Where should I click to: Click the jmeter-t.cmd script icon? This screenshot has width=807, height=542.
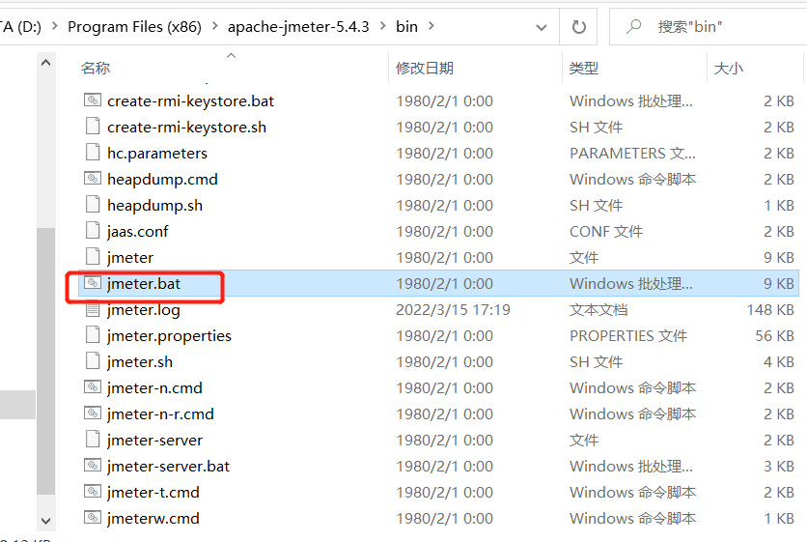tap(93, 491)
